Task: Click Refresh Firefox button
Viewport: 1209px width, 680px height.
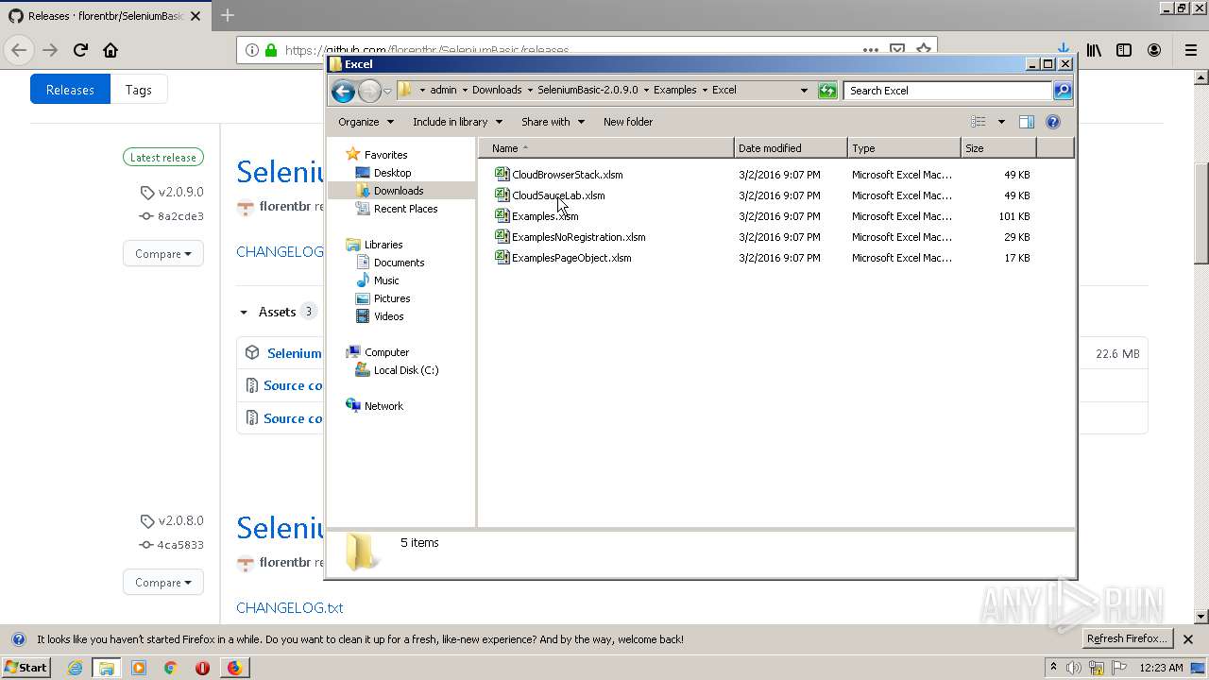Action: point(1129,639)
